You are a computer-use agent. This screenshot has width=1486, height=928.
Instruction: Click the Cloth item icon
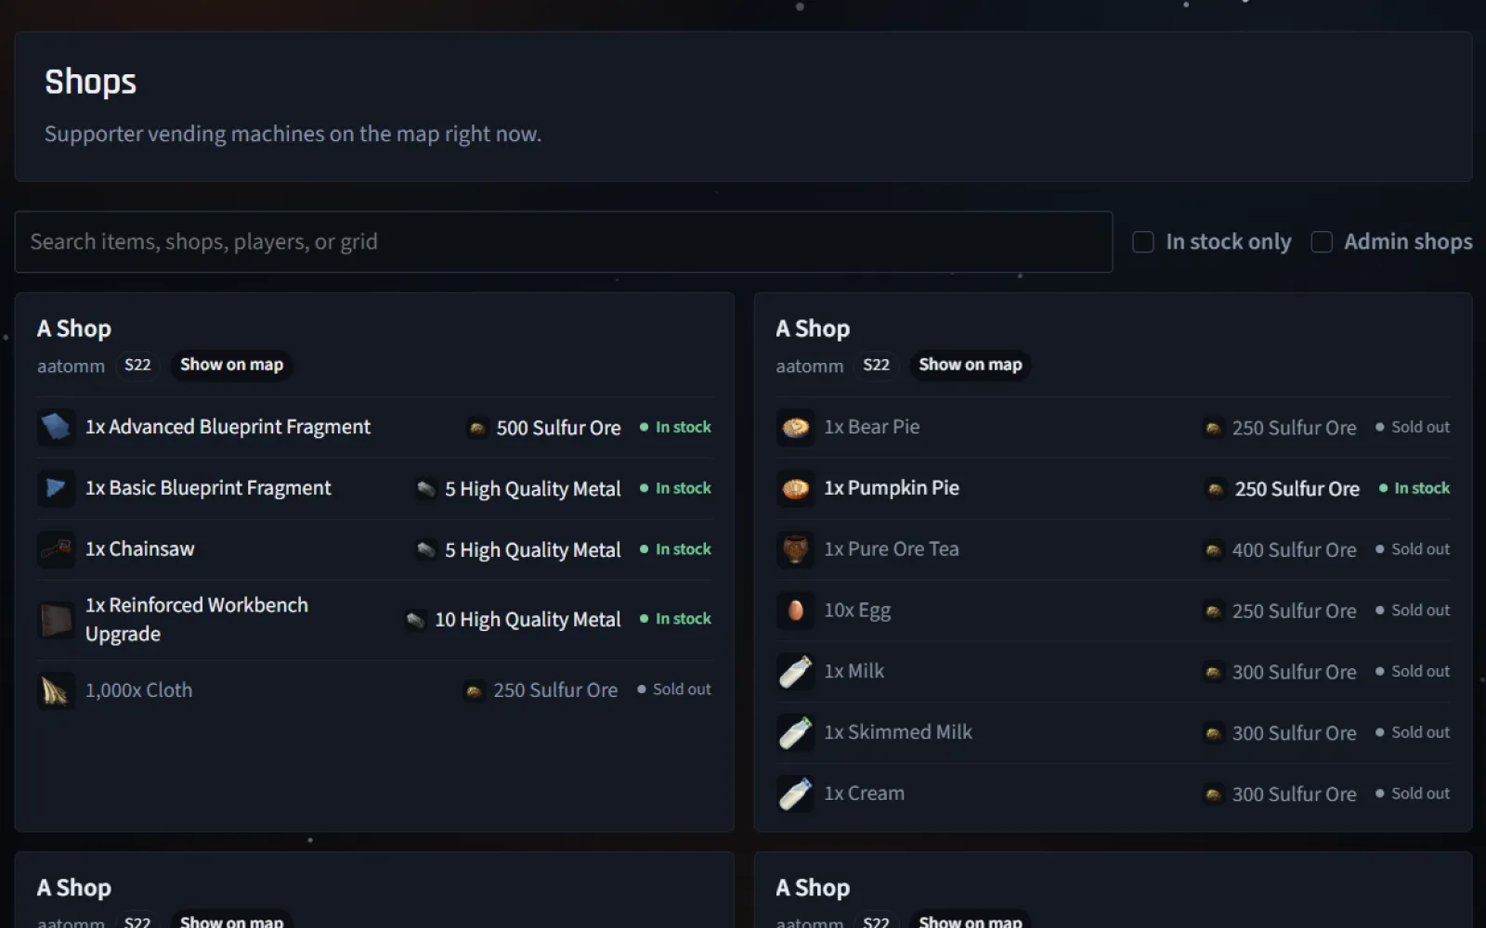pos(56,690)
